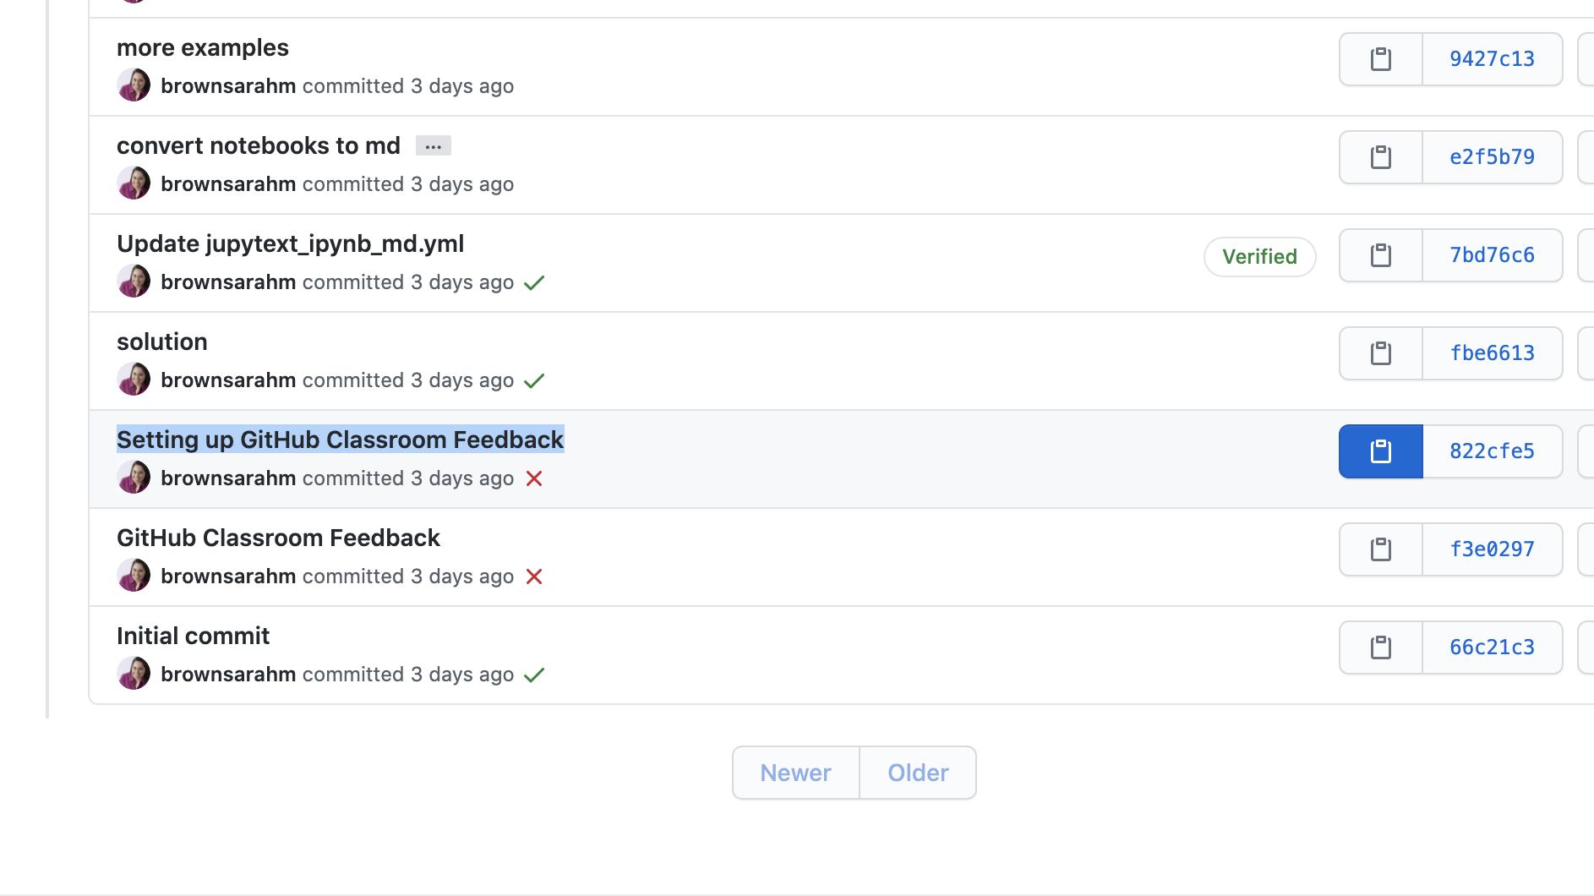The width and height of the screenshot is (1594, 896).
Task: Click red X on "Setting up GitHub Classroom Feedback"
Action: [x=533, y=478]
